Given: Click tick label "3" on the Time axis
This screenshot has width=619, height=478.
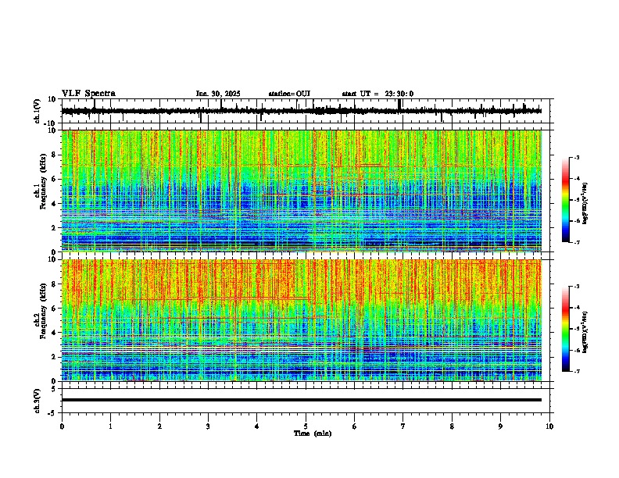Looking at the screenshot, I should click(x=208, y=426).
